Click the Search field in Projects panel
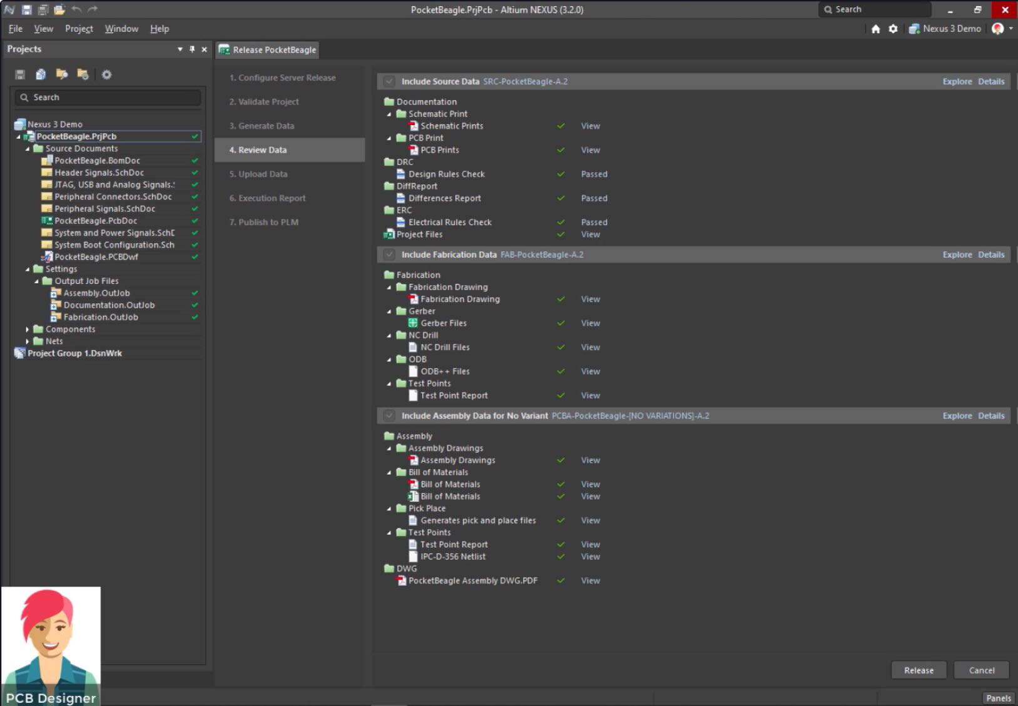The image size is (1018, 706). pyautogui.click(x=106, y=97)
